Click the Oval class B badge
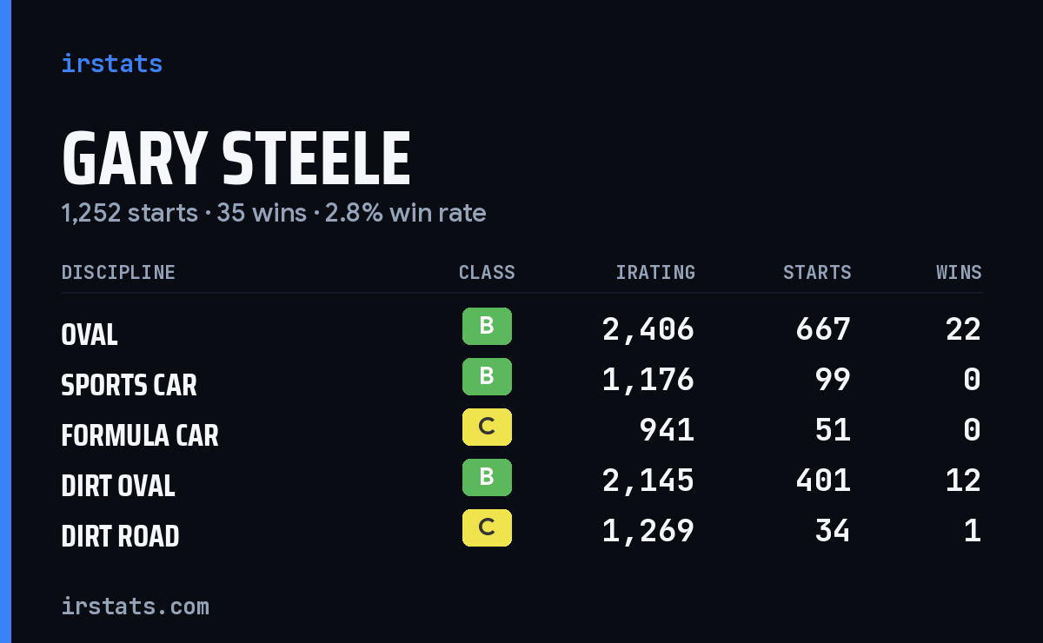The width and height of the screenshot is (1043, 643). tap(487, 327)
